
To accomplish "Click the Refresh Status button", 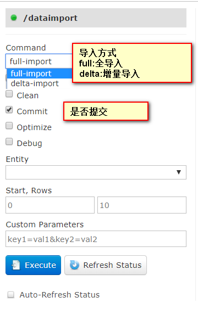I will click(x=106, y=265).
